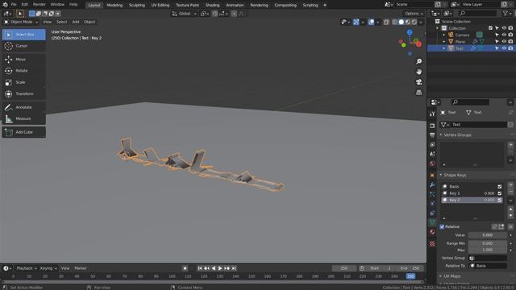This screenshot has height=290, width=516.
Task: Disable Camera object in renders
Action: click(510, 35)
